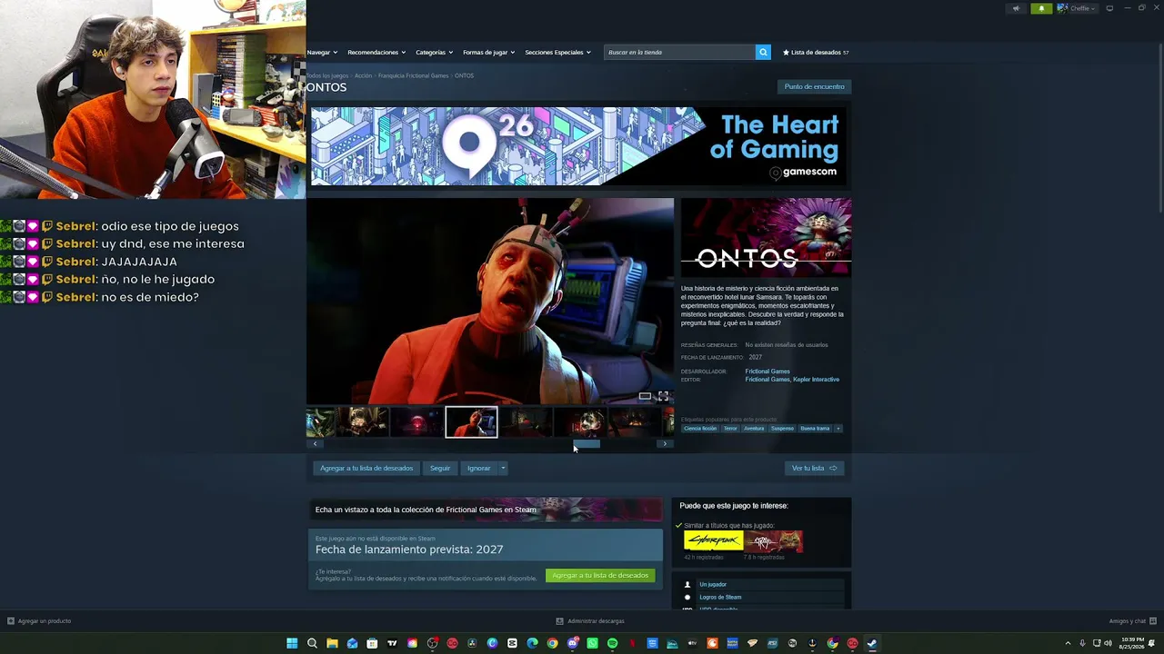
Task: Click Agregar a tu lista de deseados gray button
Action: 366,468
